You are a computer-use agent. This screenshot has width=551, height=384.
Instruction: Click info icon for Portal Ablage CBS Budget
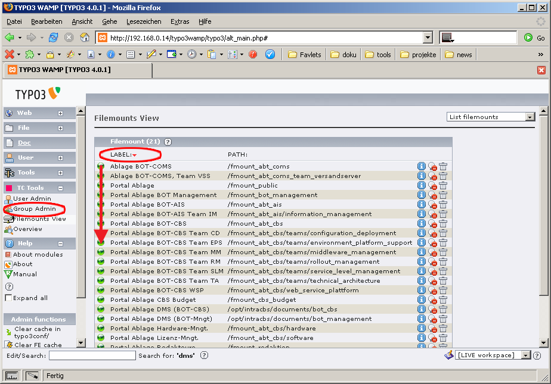pyautogui.click(x=422, y=299)
